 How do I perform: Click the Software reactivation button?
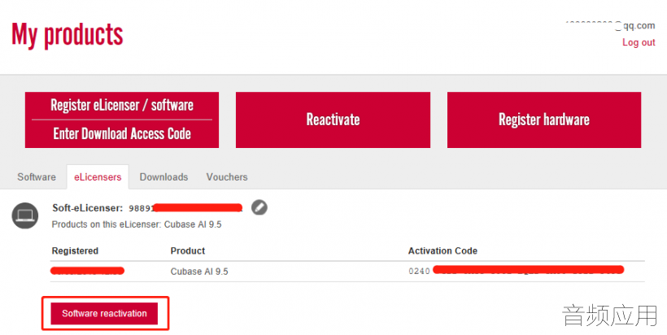tap(105, 314)
